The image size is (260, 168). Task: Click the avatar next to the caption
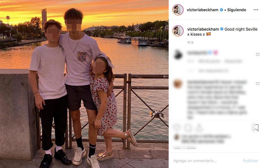(178, 31)
